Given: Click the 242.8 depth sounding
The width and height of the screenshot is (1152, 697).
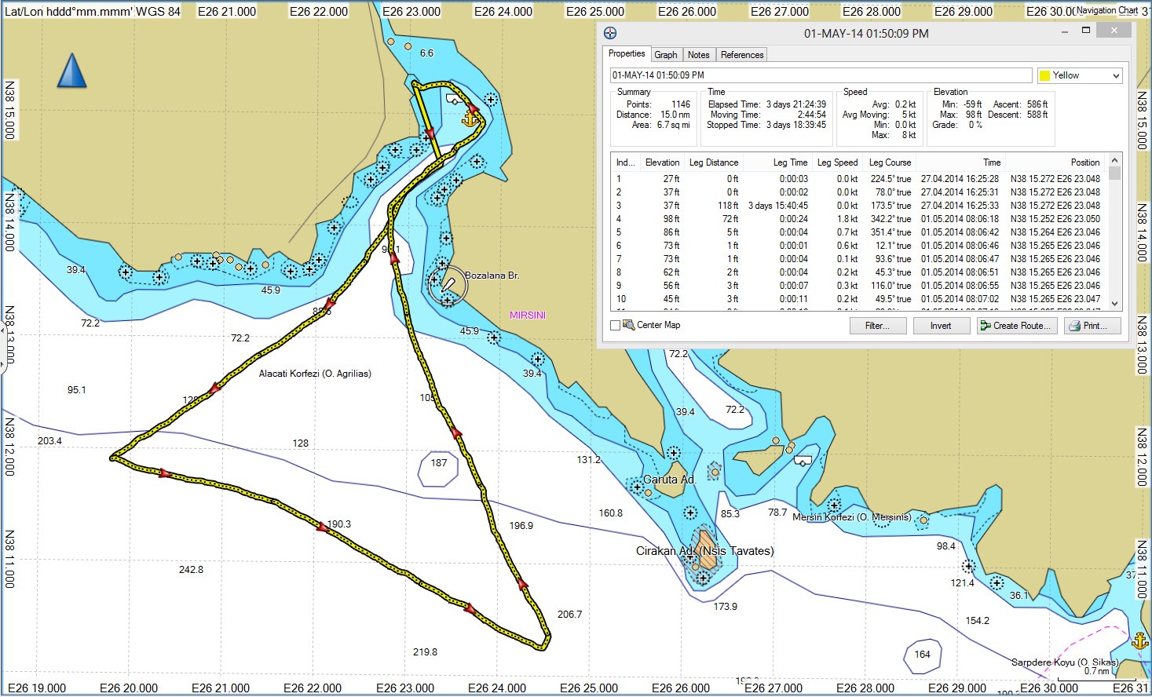Looking at the screenshot, I should tap(191, 570).
